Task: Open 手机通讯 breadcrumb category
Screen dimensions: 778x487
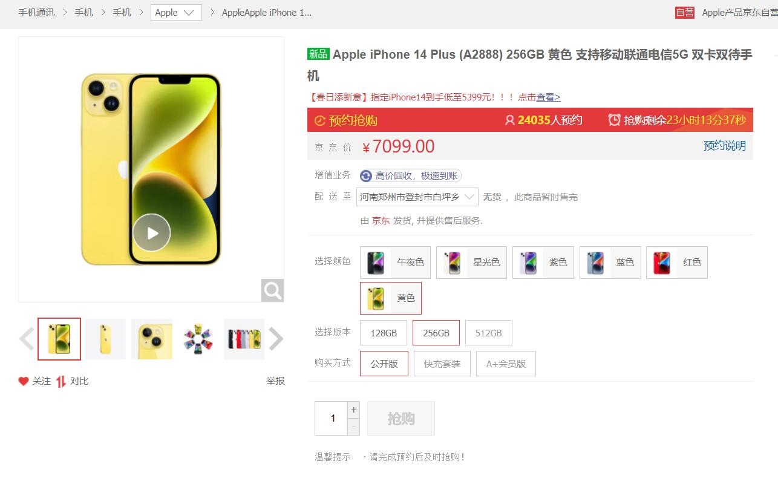Action: 36,12
